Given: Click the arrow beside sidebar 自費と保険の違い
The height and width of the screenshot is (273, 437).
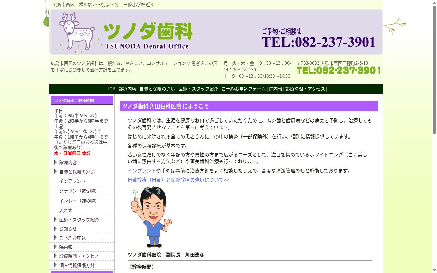Looking at the screenshot, I should (55, 172).
